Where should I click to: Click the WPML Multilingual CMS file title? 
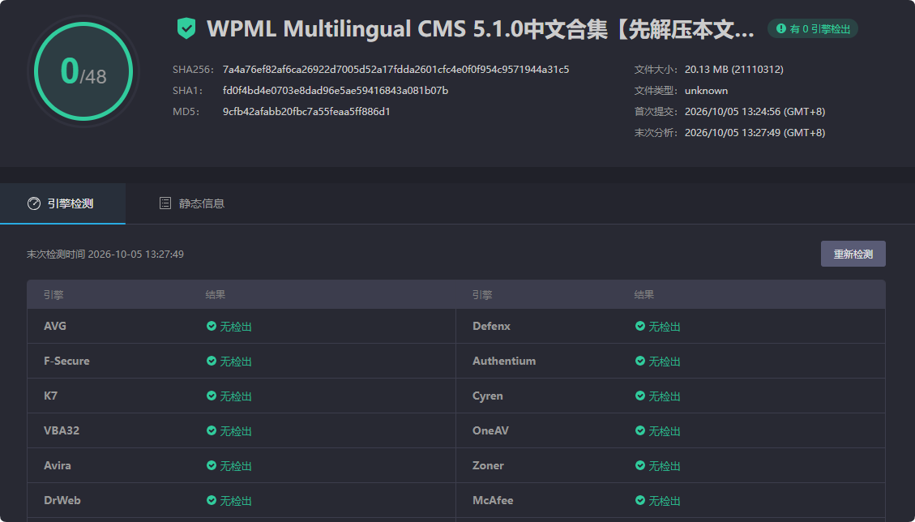481,28
